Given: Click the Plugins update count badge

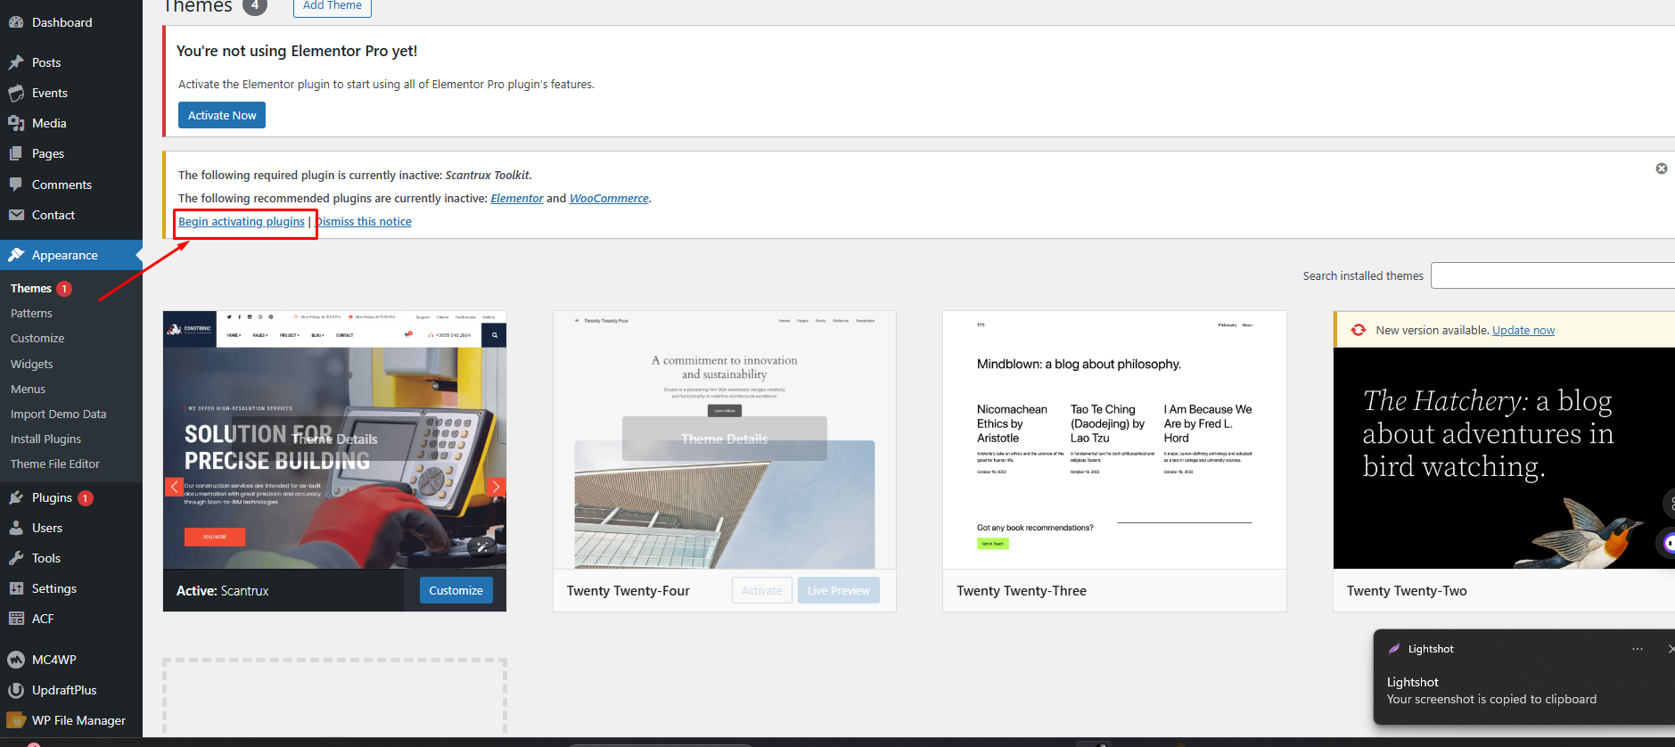Looking at the screenshot, I should tap(86, 498).
